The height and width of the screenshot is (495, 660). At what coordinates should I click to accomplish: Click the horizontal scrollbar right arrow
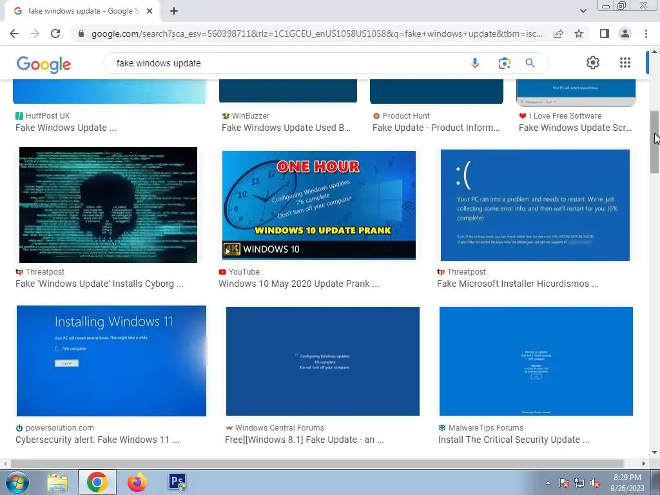click(x=644, y=463)
